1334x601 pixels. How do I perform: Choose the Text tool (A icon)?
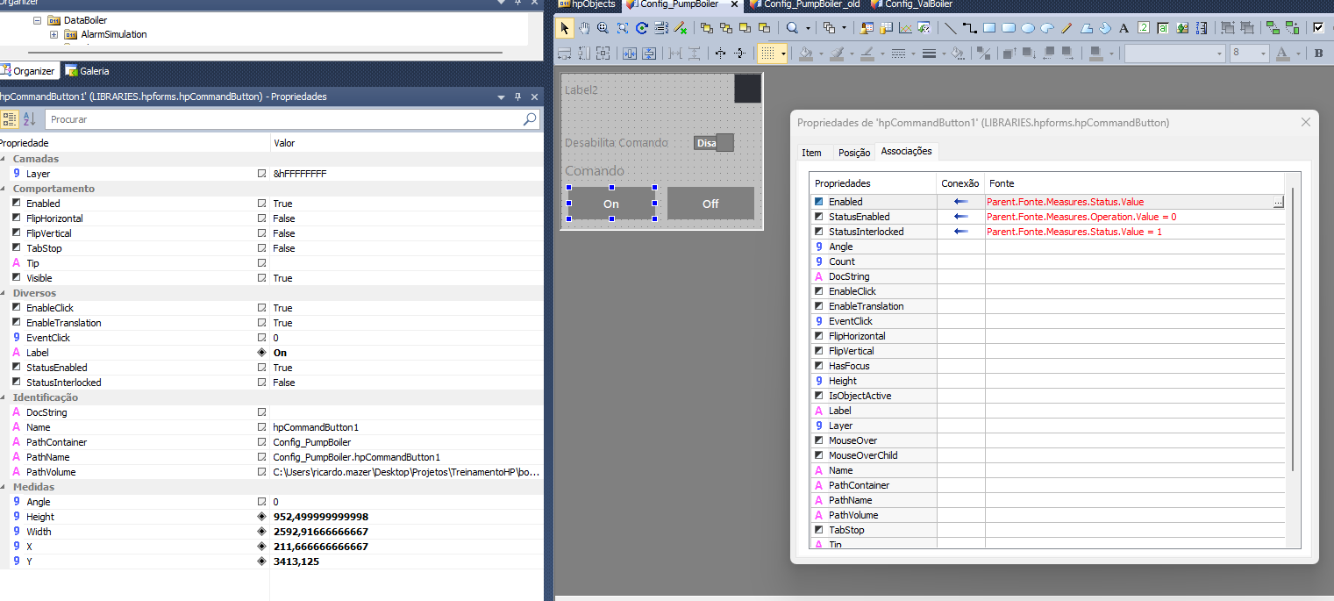pos(1124,28)
